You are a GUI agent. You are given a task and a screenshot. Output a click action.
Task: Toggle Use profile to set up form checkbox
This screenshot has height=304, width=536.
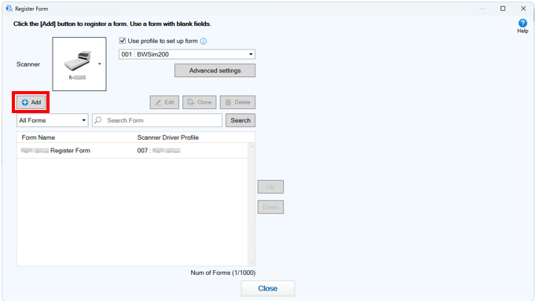[x=123, y=41]
